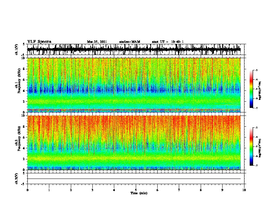Click the ch.1 voltage waveform trace
This screenshot has height=213, width=275.
(134, 49)
